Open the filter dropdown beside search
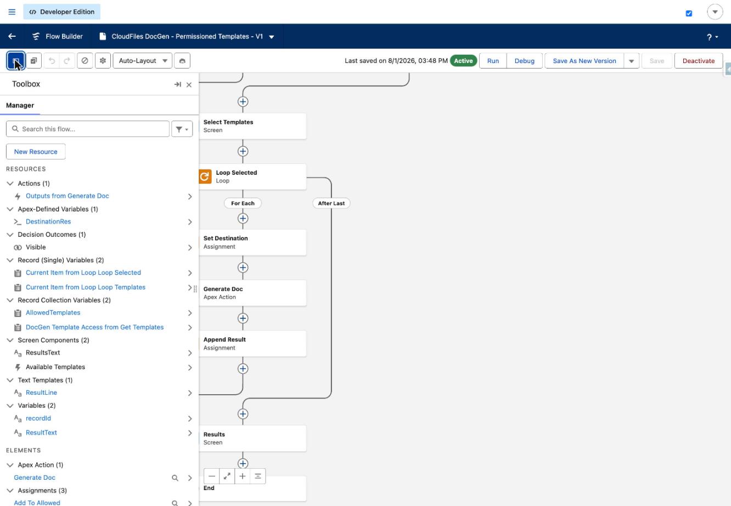 pyautogui.click(x=182, y=129)
